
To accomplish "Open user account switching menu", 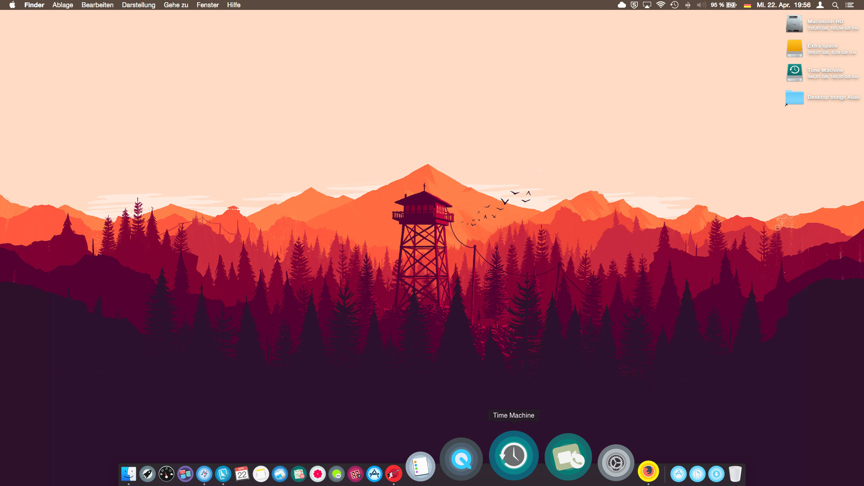I will click(820, 5).
